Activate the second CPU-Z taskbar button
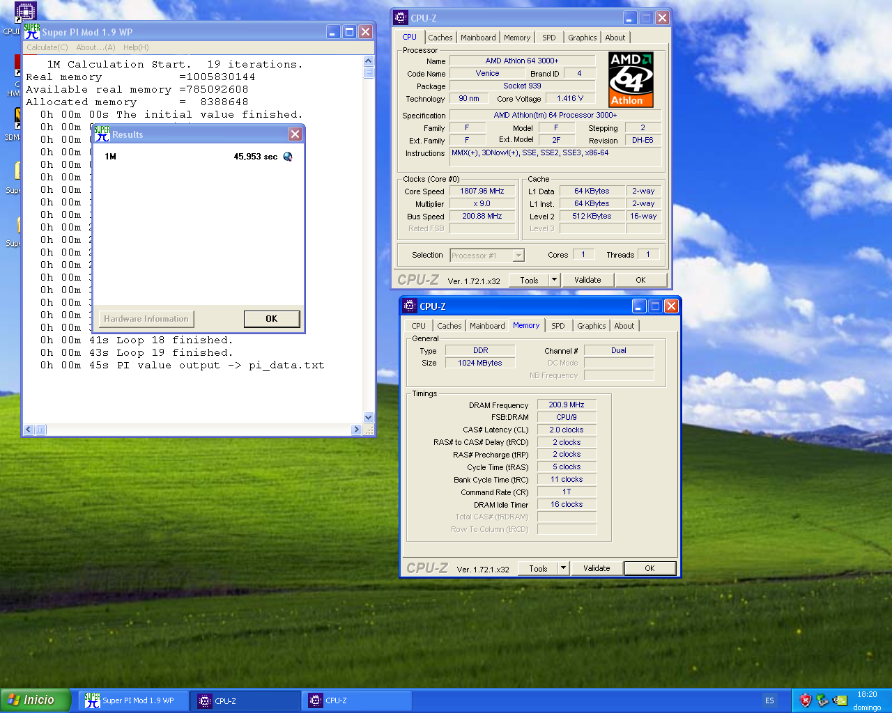This screenshot has height=713, width=892. (357, 700)
